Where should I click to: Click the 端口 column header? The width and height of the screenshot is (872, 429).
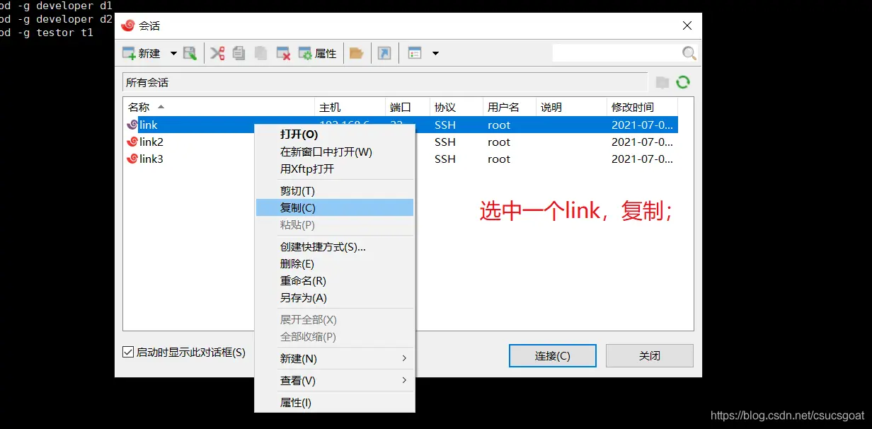pos(407,107)
